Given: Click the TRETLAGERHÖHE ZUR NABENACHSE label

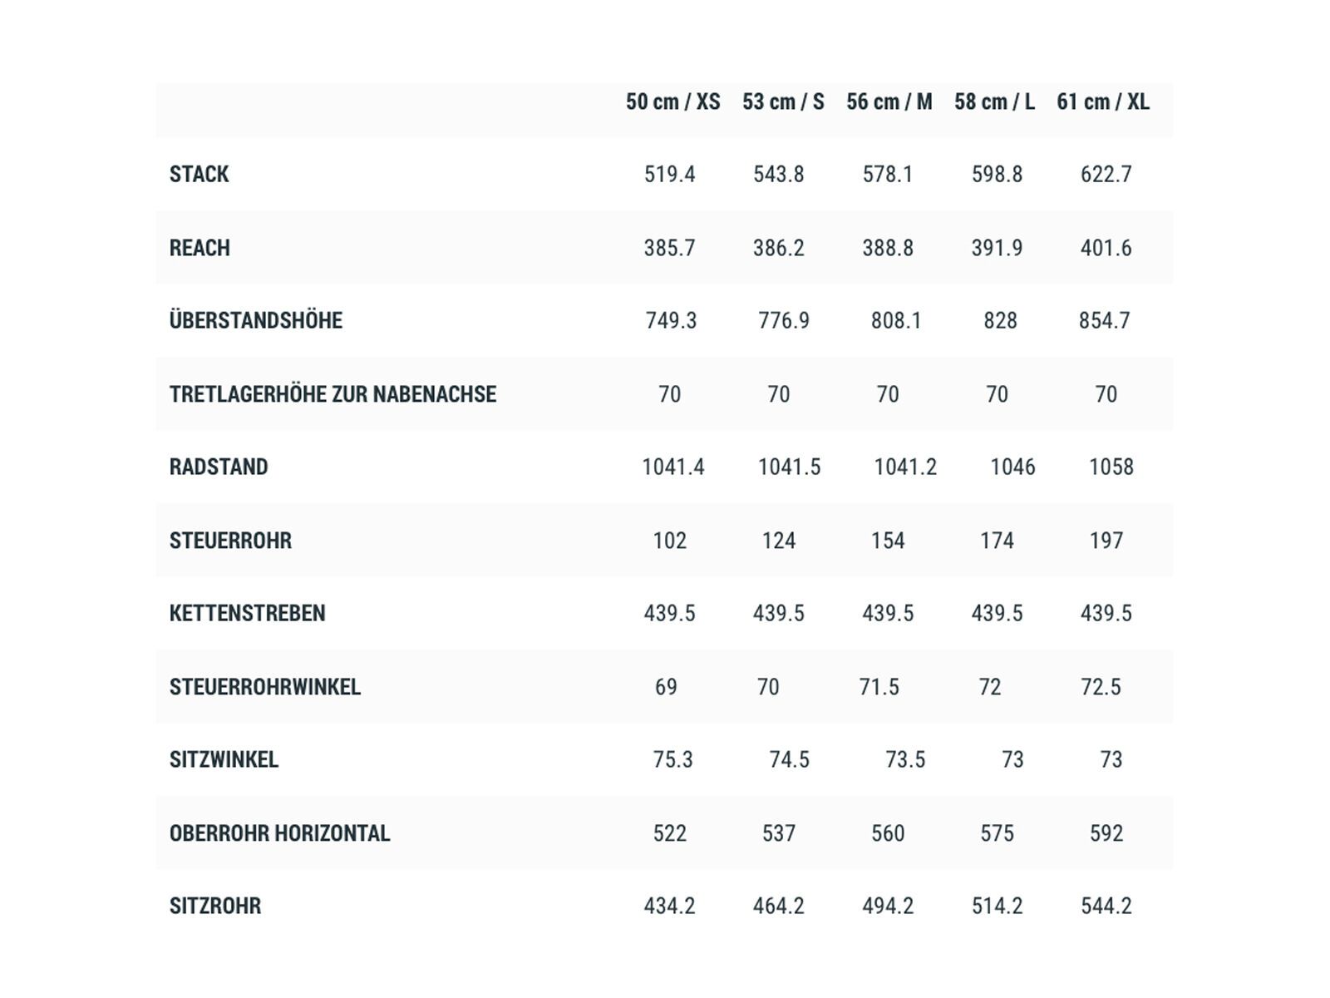Looking at the screenshot, I should 332,394.
